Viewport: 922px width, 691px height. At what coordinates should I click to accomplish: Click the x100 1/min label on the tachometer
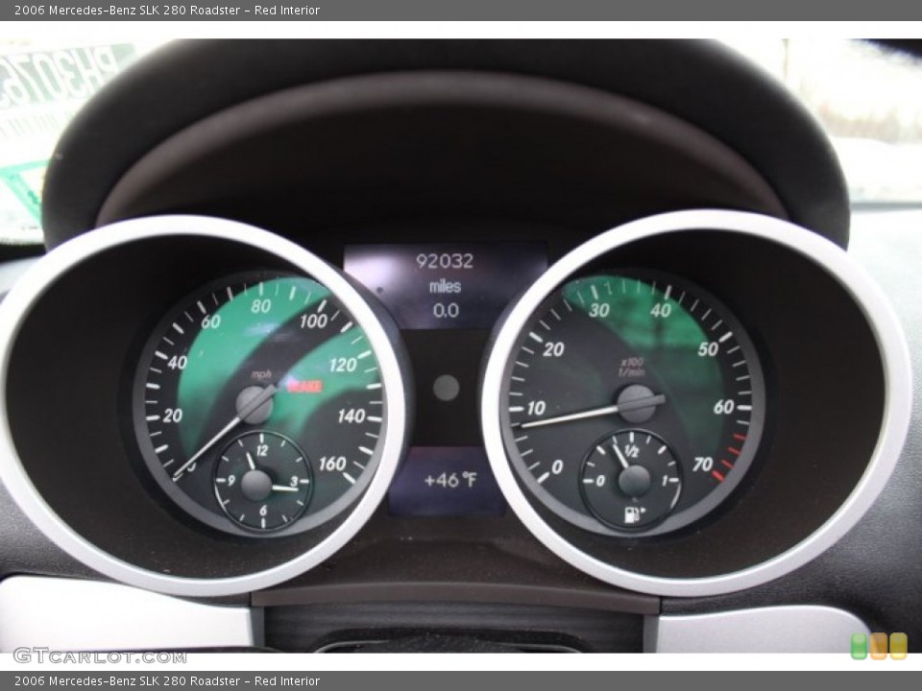[x=632, y=367]
